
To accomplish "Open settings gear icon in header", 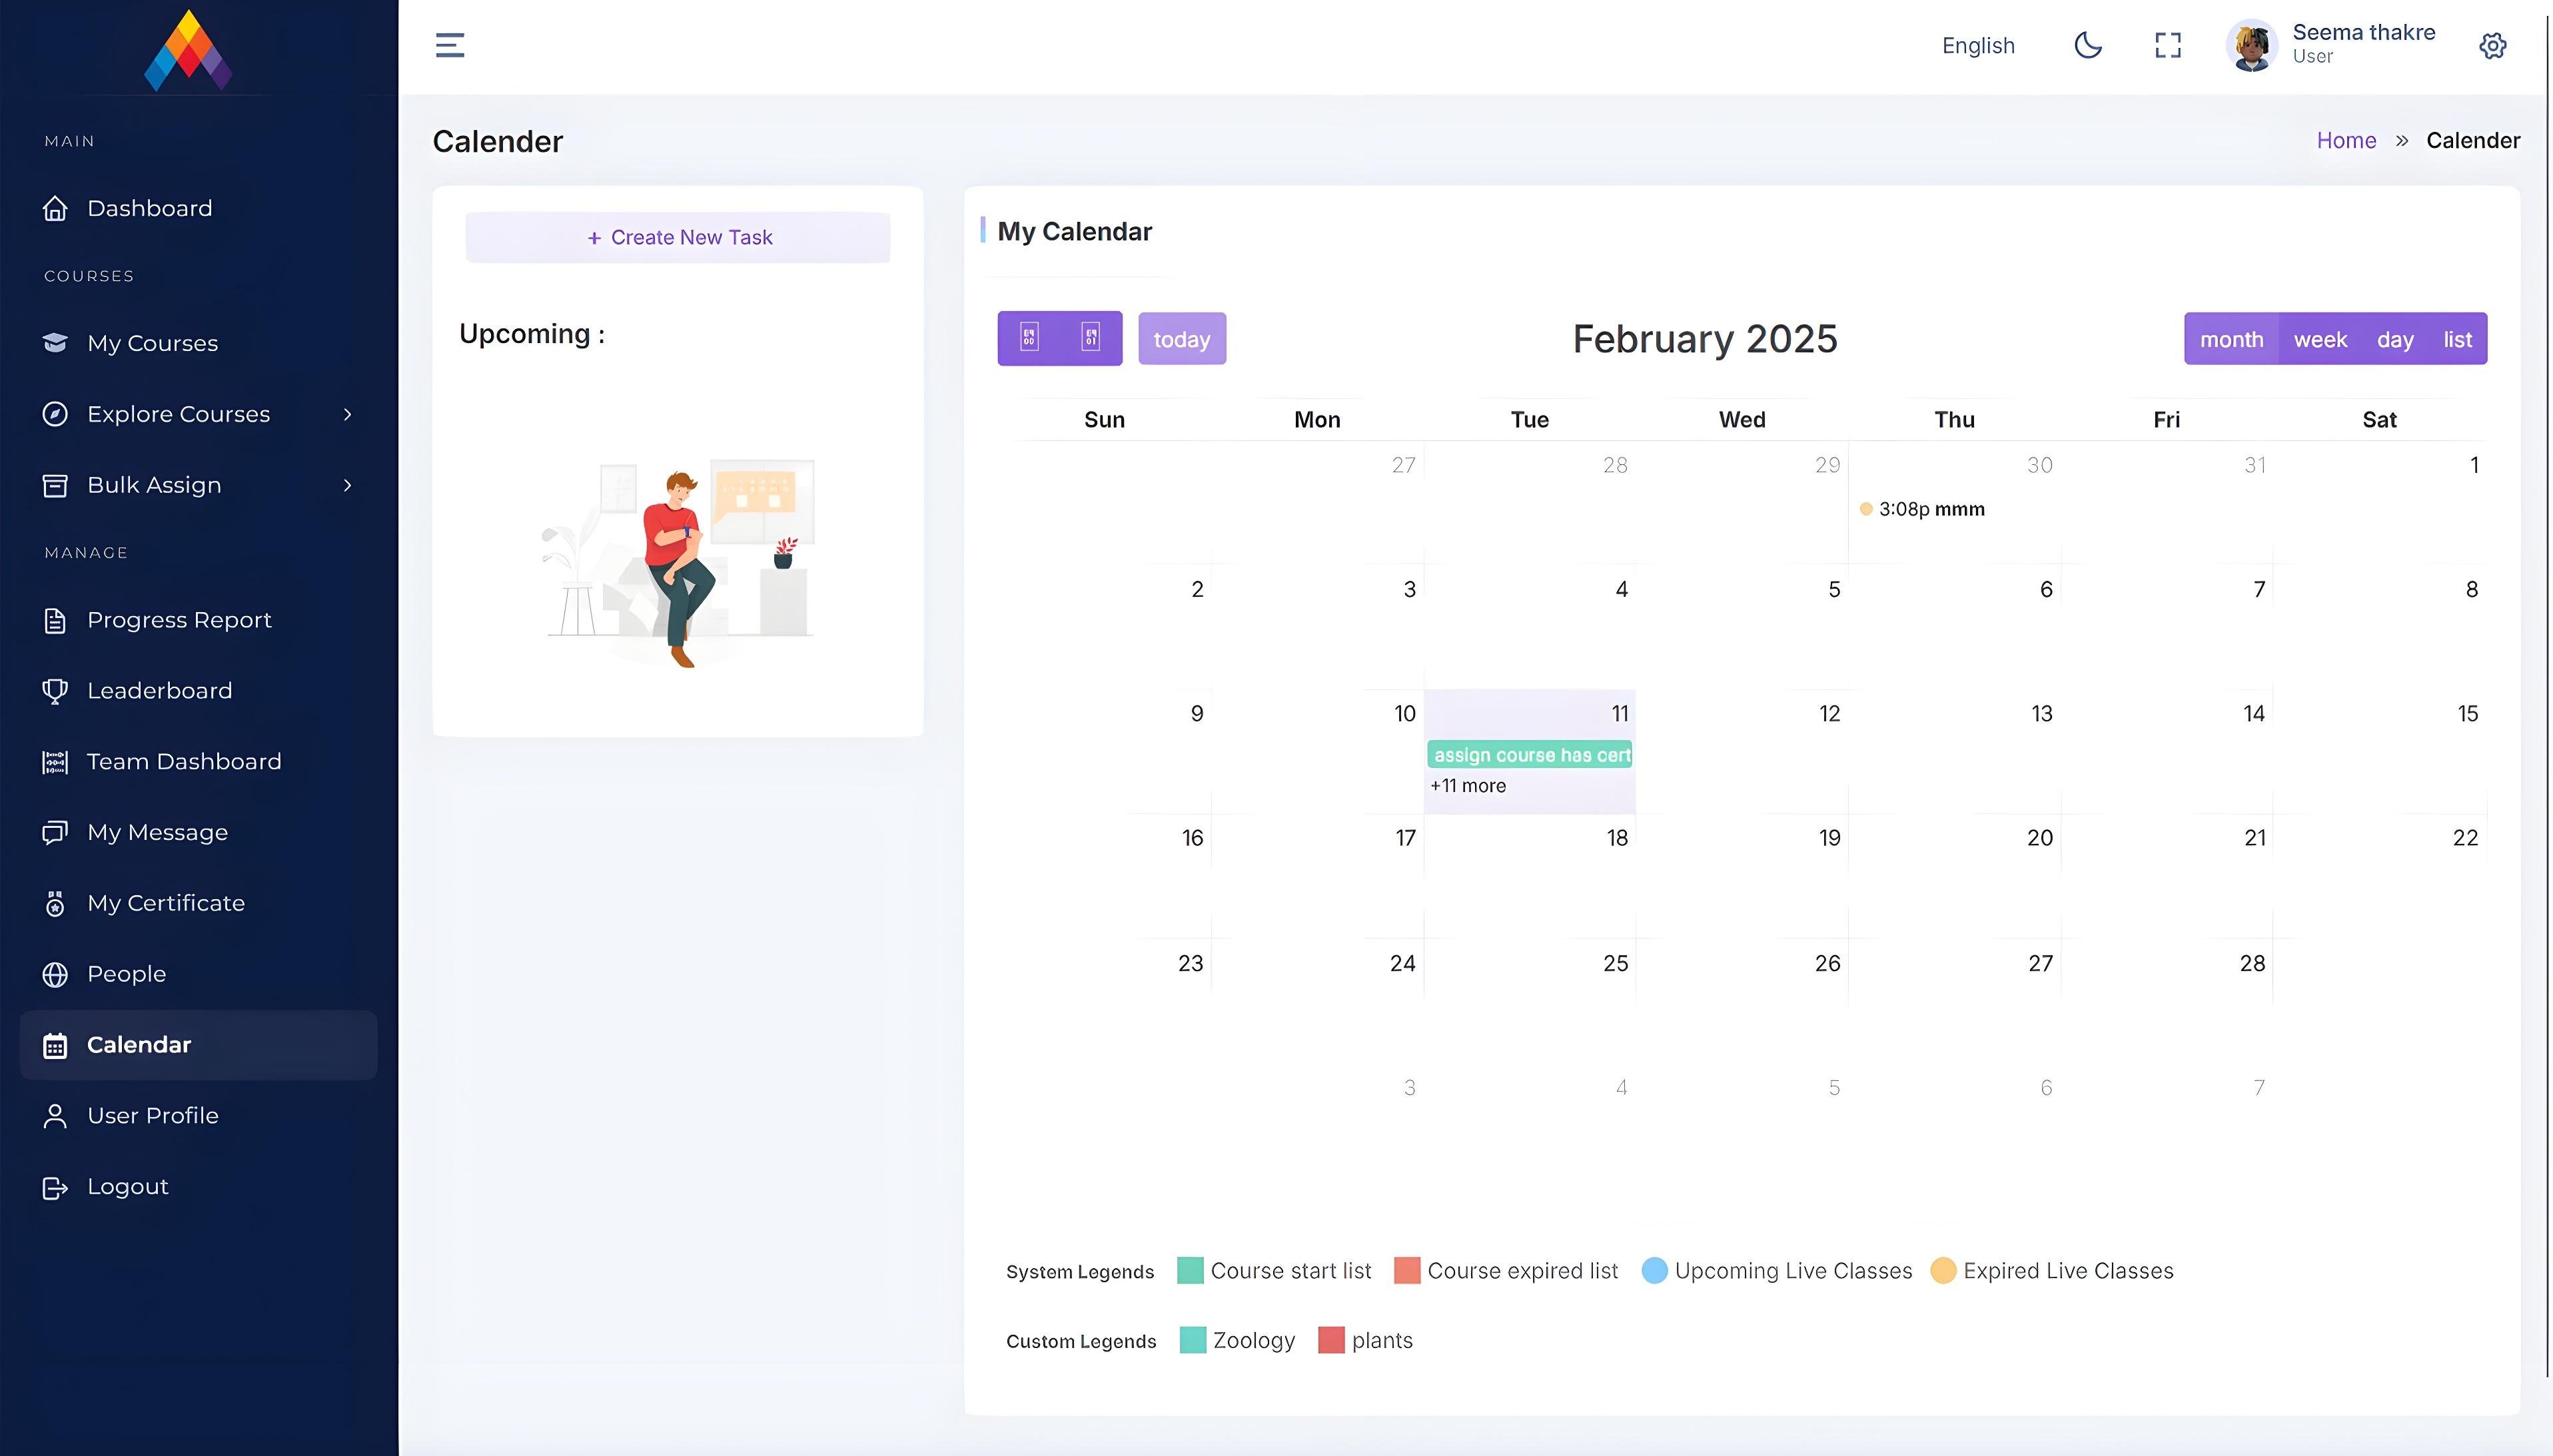I will point(2492,46).
